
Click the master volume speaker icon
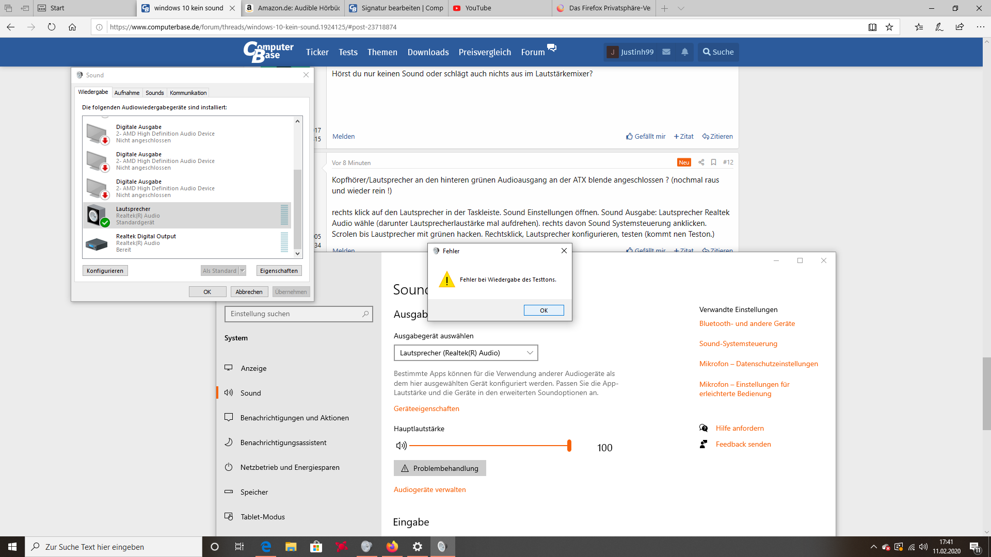(x=401, y=446)
